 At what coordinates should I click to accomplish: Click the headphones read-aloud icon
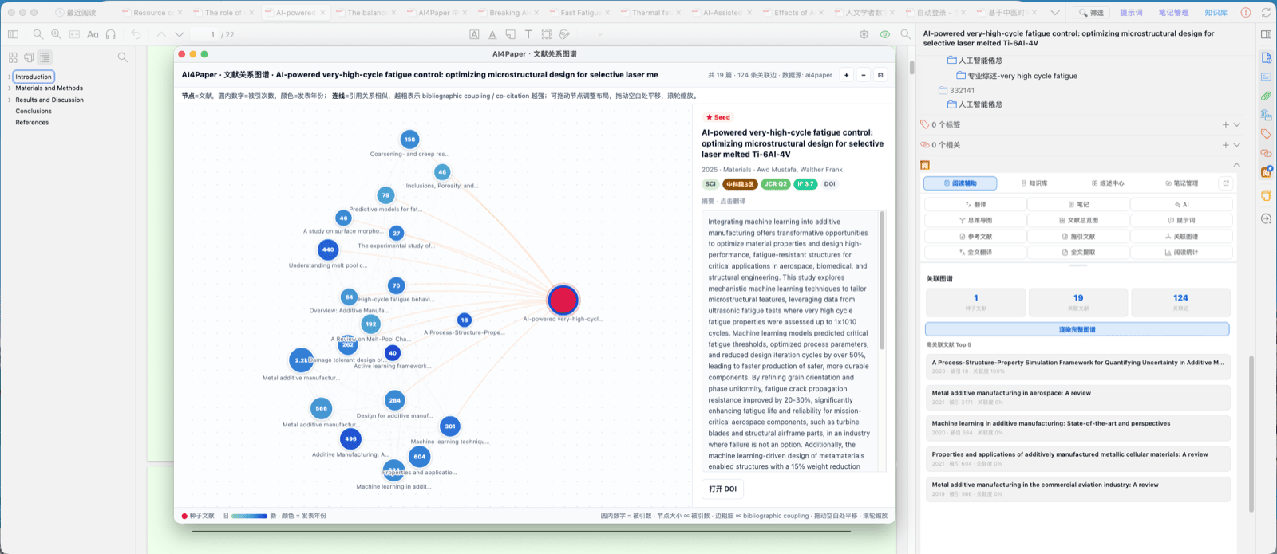point(111,34)
